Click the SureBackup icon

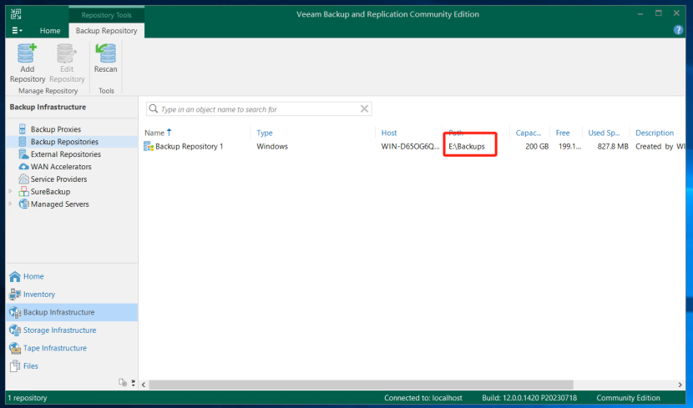(x=23, y=192)
